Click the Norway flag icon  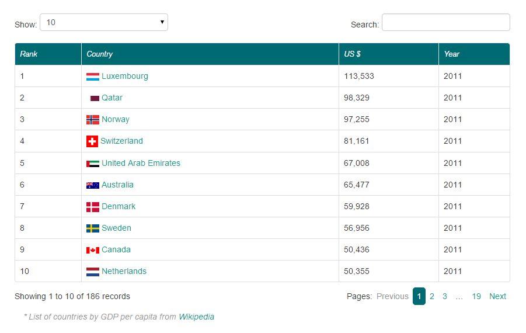pyautogui.click(x=93, y=120)
